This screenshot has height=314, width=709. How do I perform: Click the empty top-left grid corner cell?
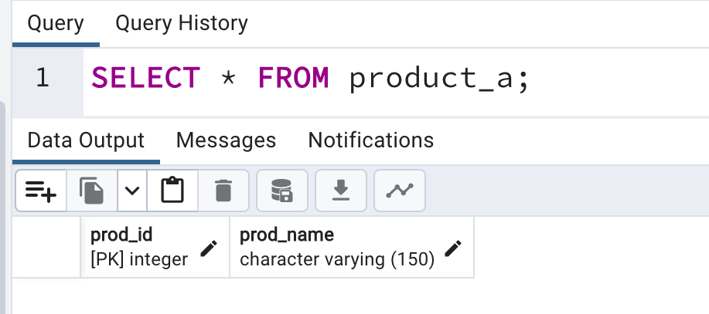[46, 247]
